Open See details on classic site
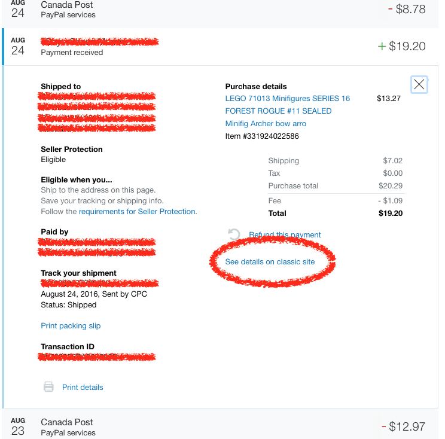The image size is (445, 439). [270, 261]
